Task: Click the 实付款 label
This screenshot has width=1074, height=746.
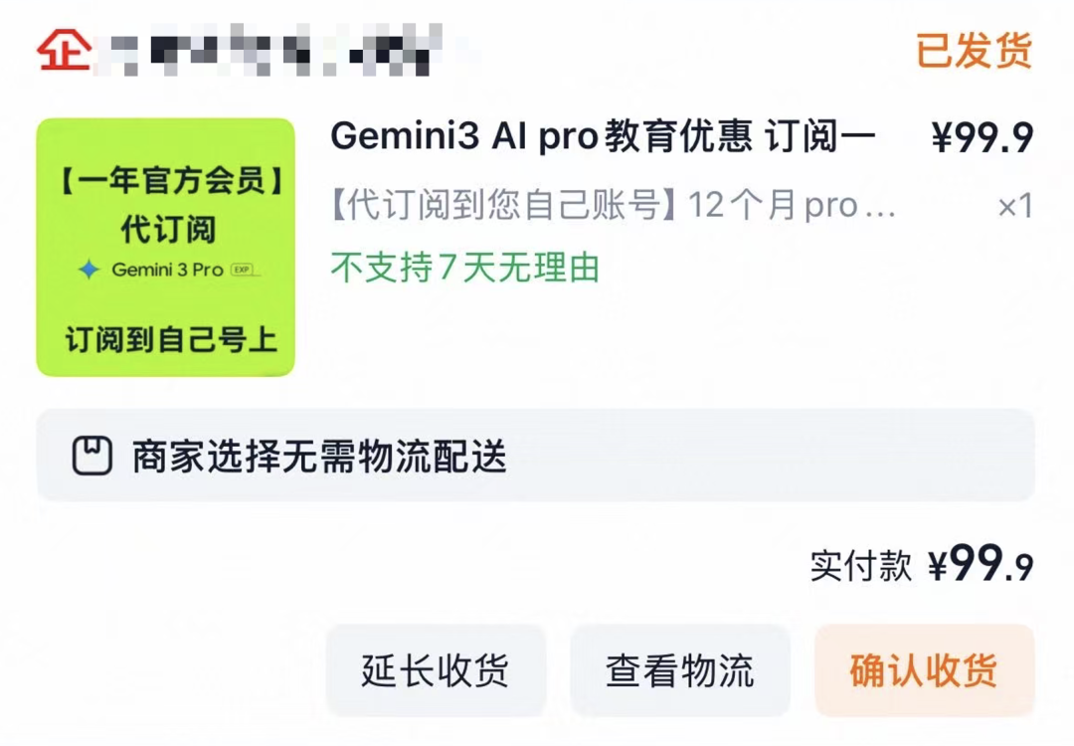Action: coord(860,566)
